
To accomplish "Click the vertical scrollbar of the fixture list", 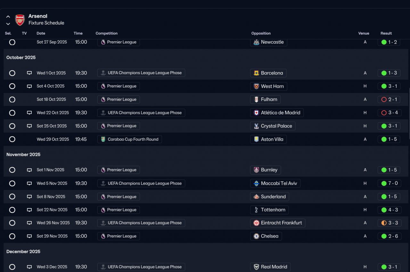I will (409, 114).
